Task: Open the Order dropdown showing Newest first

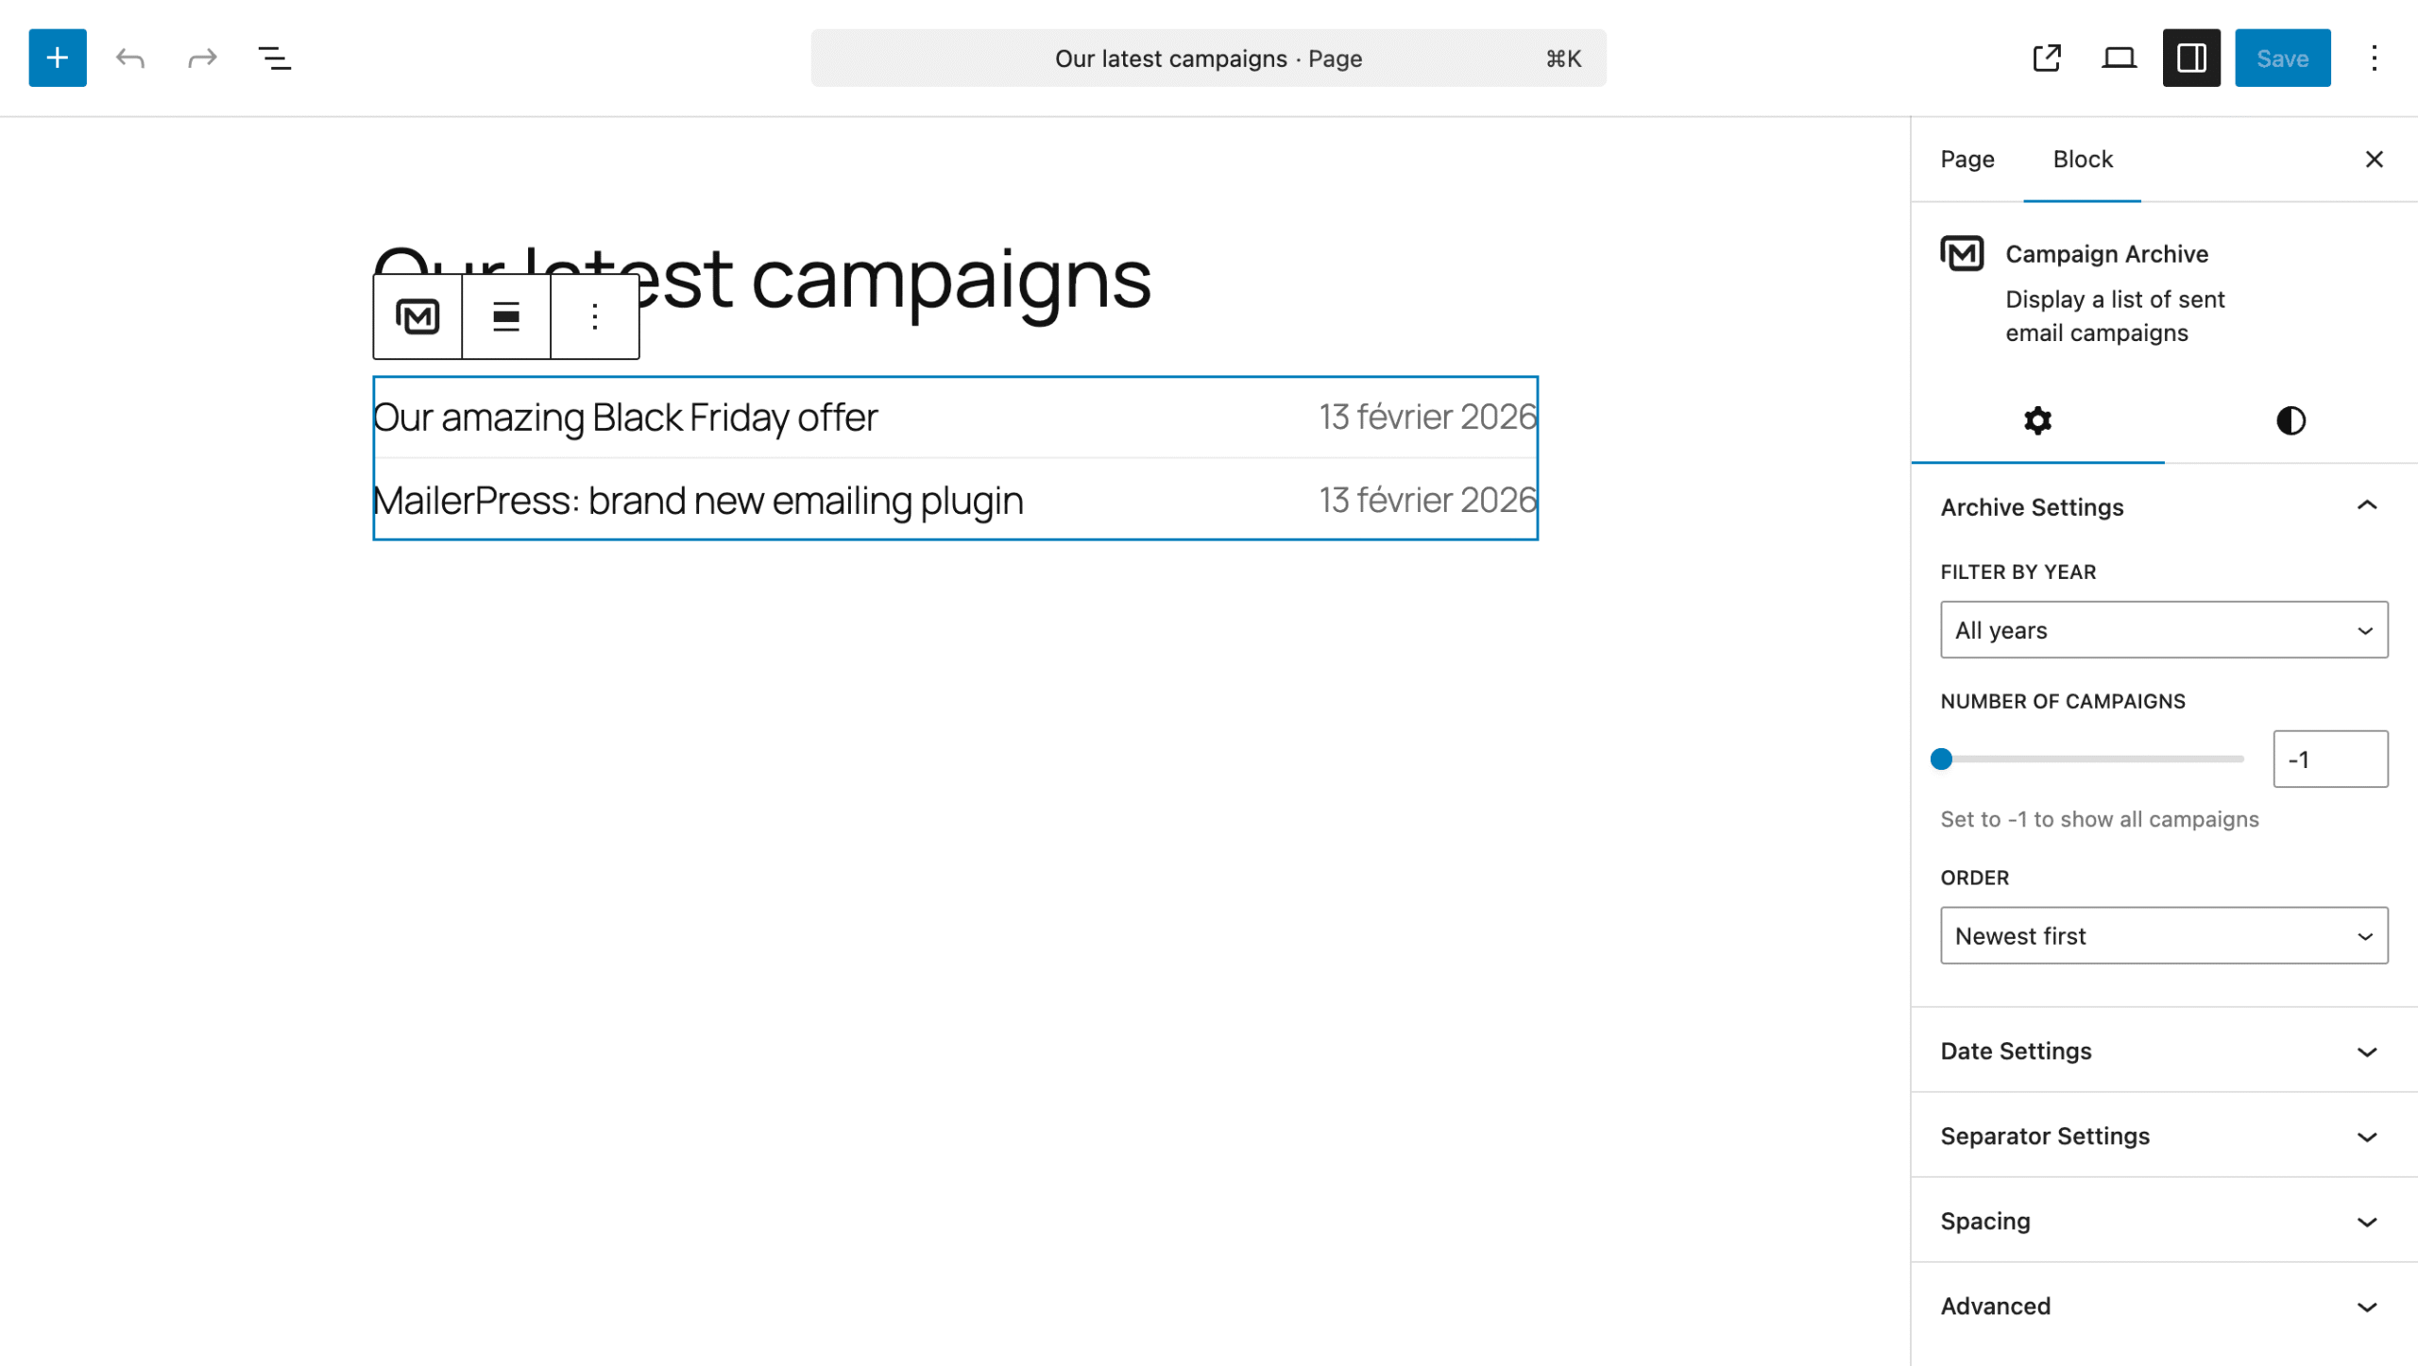Action: click(x=2162, y=935)
